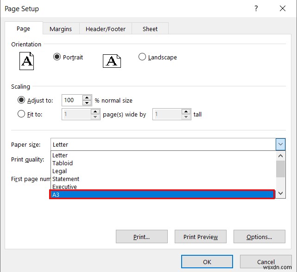The image size is (297, 272).
Task: Select A3 in the paper size list
Action: point(162,194)
